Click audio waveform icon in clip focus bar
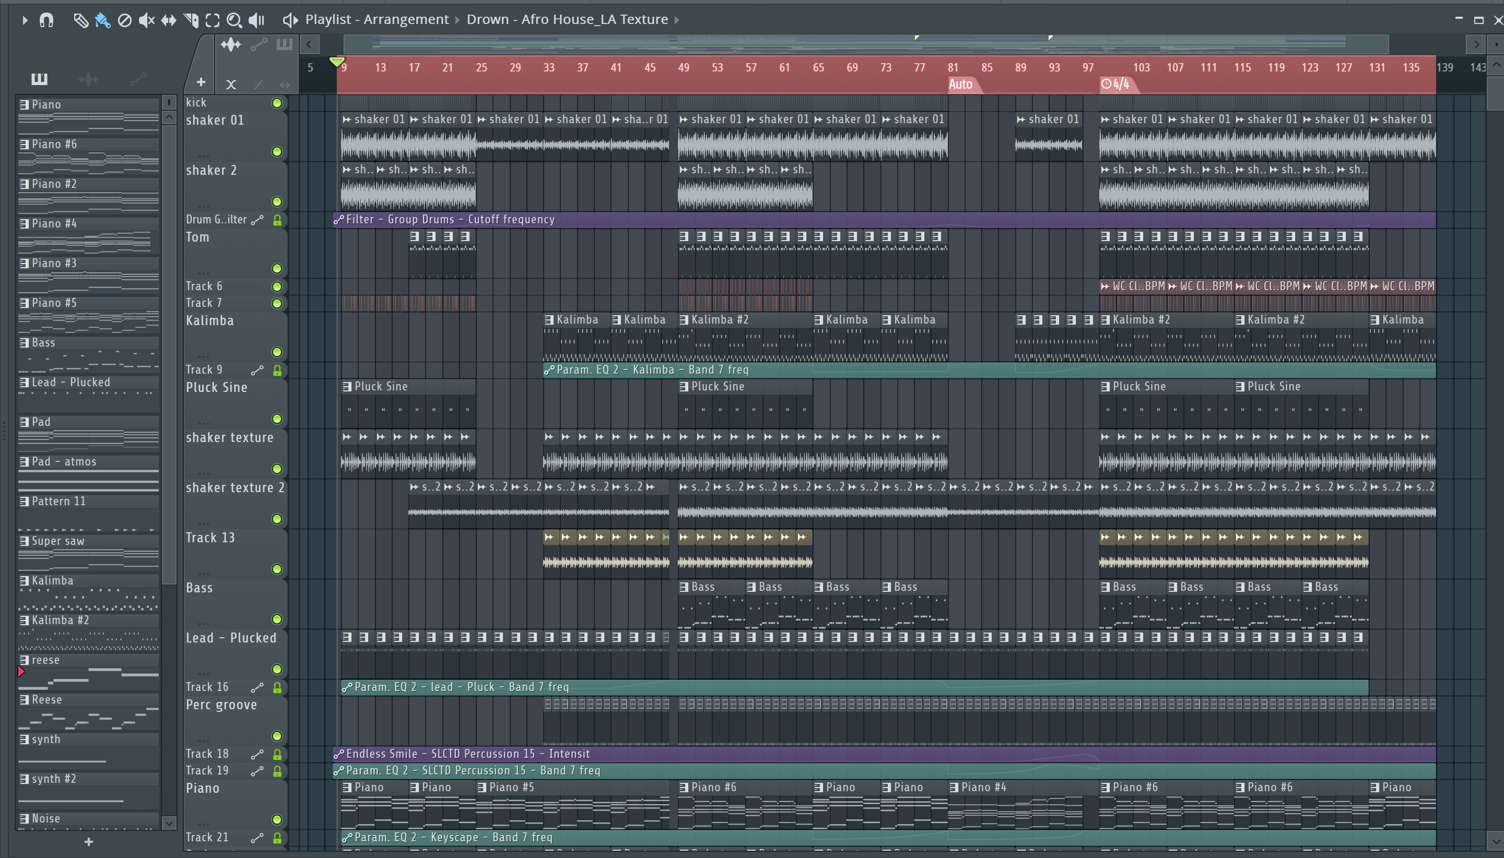The width and height of the screenshot is (1504, 858). (x=230, y=44)
